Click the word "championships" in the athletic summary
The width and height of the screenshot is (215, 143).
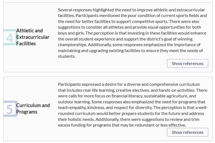[72, 45]
